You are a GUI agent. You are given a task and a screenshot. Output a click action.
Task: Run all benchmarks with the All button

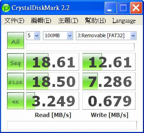16,40
